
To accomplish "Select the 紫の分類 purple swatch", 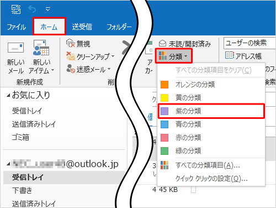I will point(164,111).
